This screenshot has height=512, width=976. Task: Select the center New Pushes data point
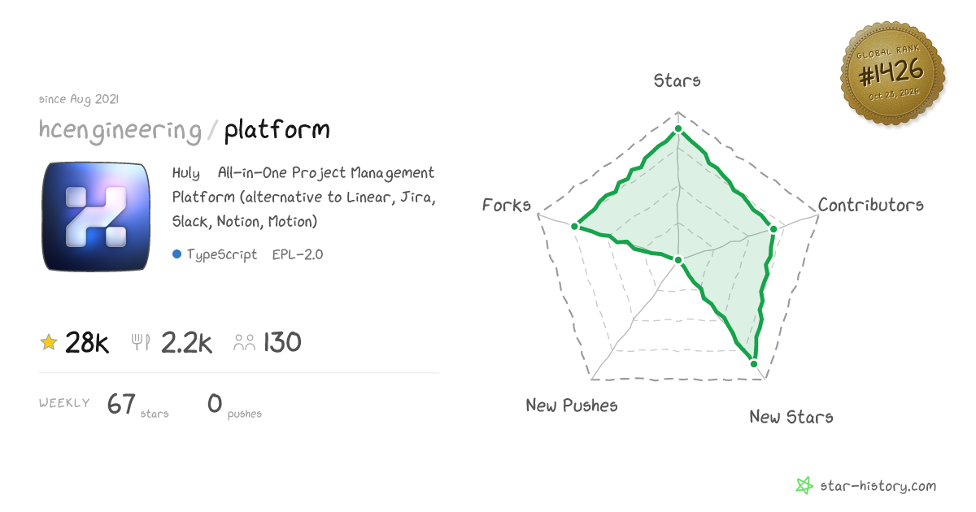[x=678, y=260]
